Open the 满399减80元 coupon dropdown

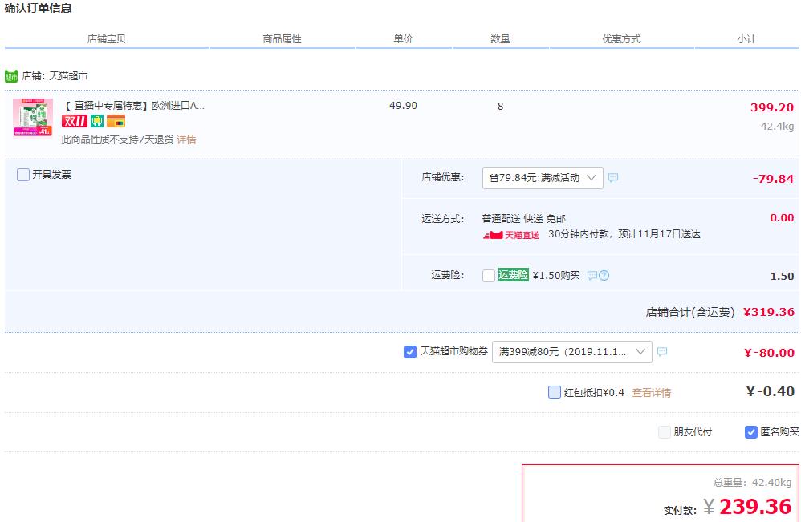coord(572,352)
